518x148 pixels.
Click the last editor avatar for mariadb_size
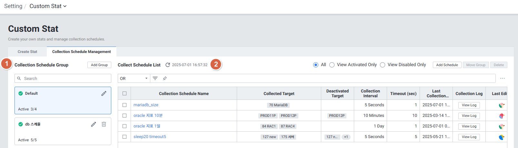(x=502, y=105)
